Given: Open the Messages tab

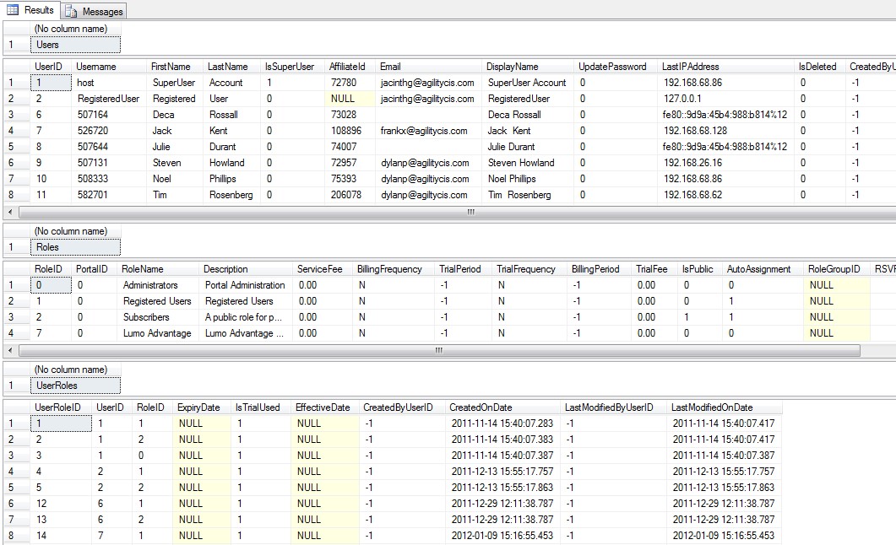Looking at the screenshot, I should (x=94, y=12).
